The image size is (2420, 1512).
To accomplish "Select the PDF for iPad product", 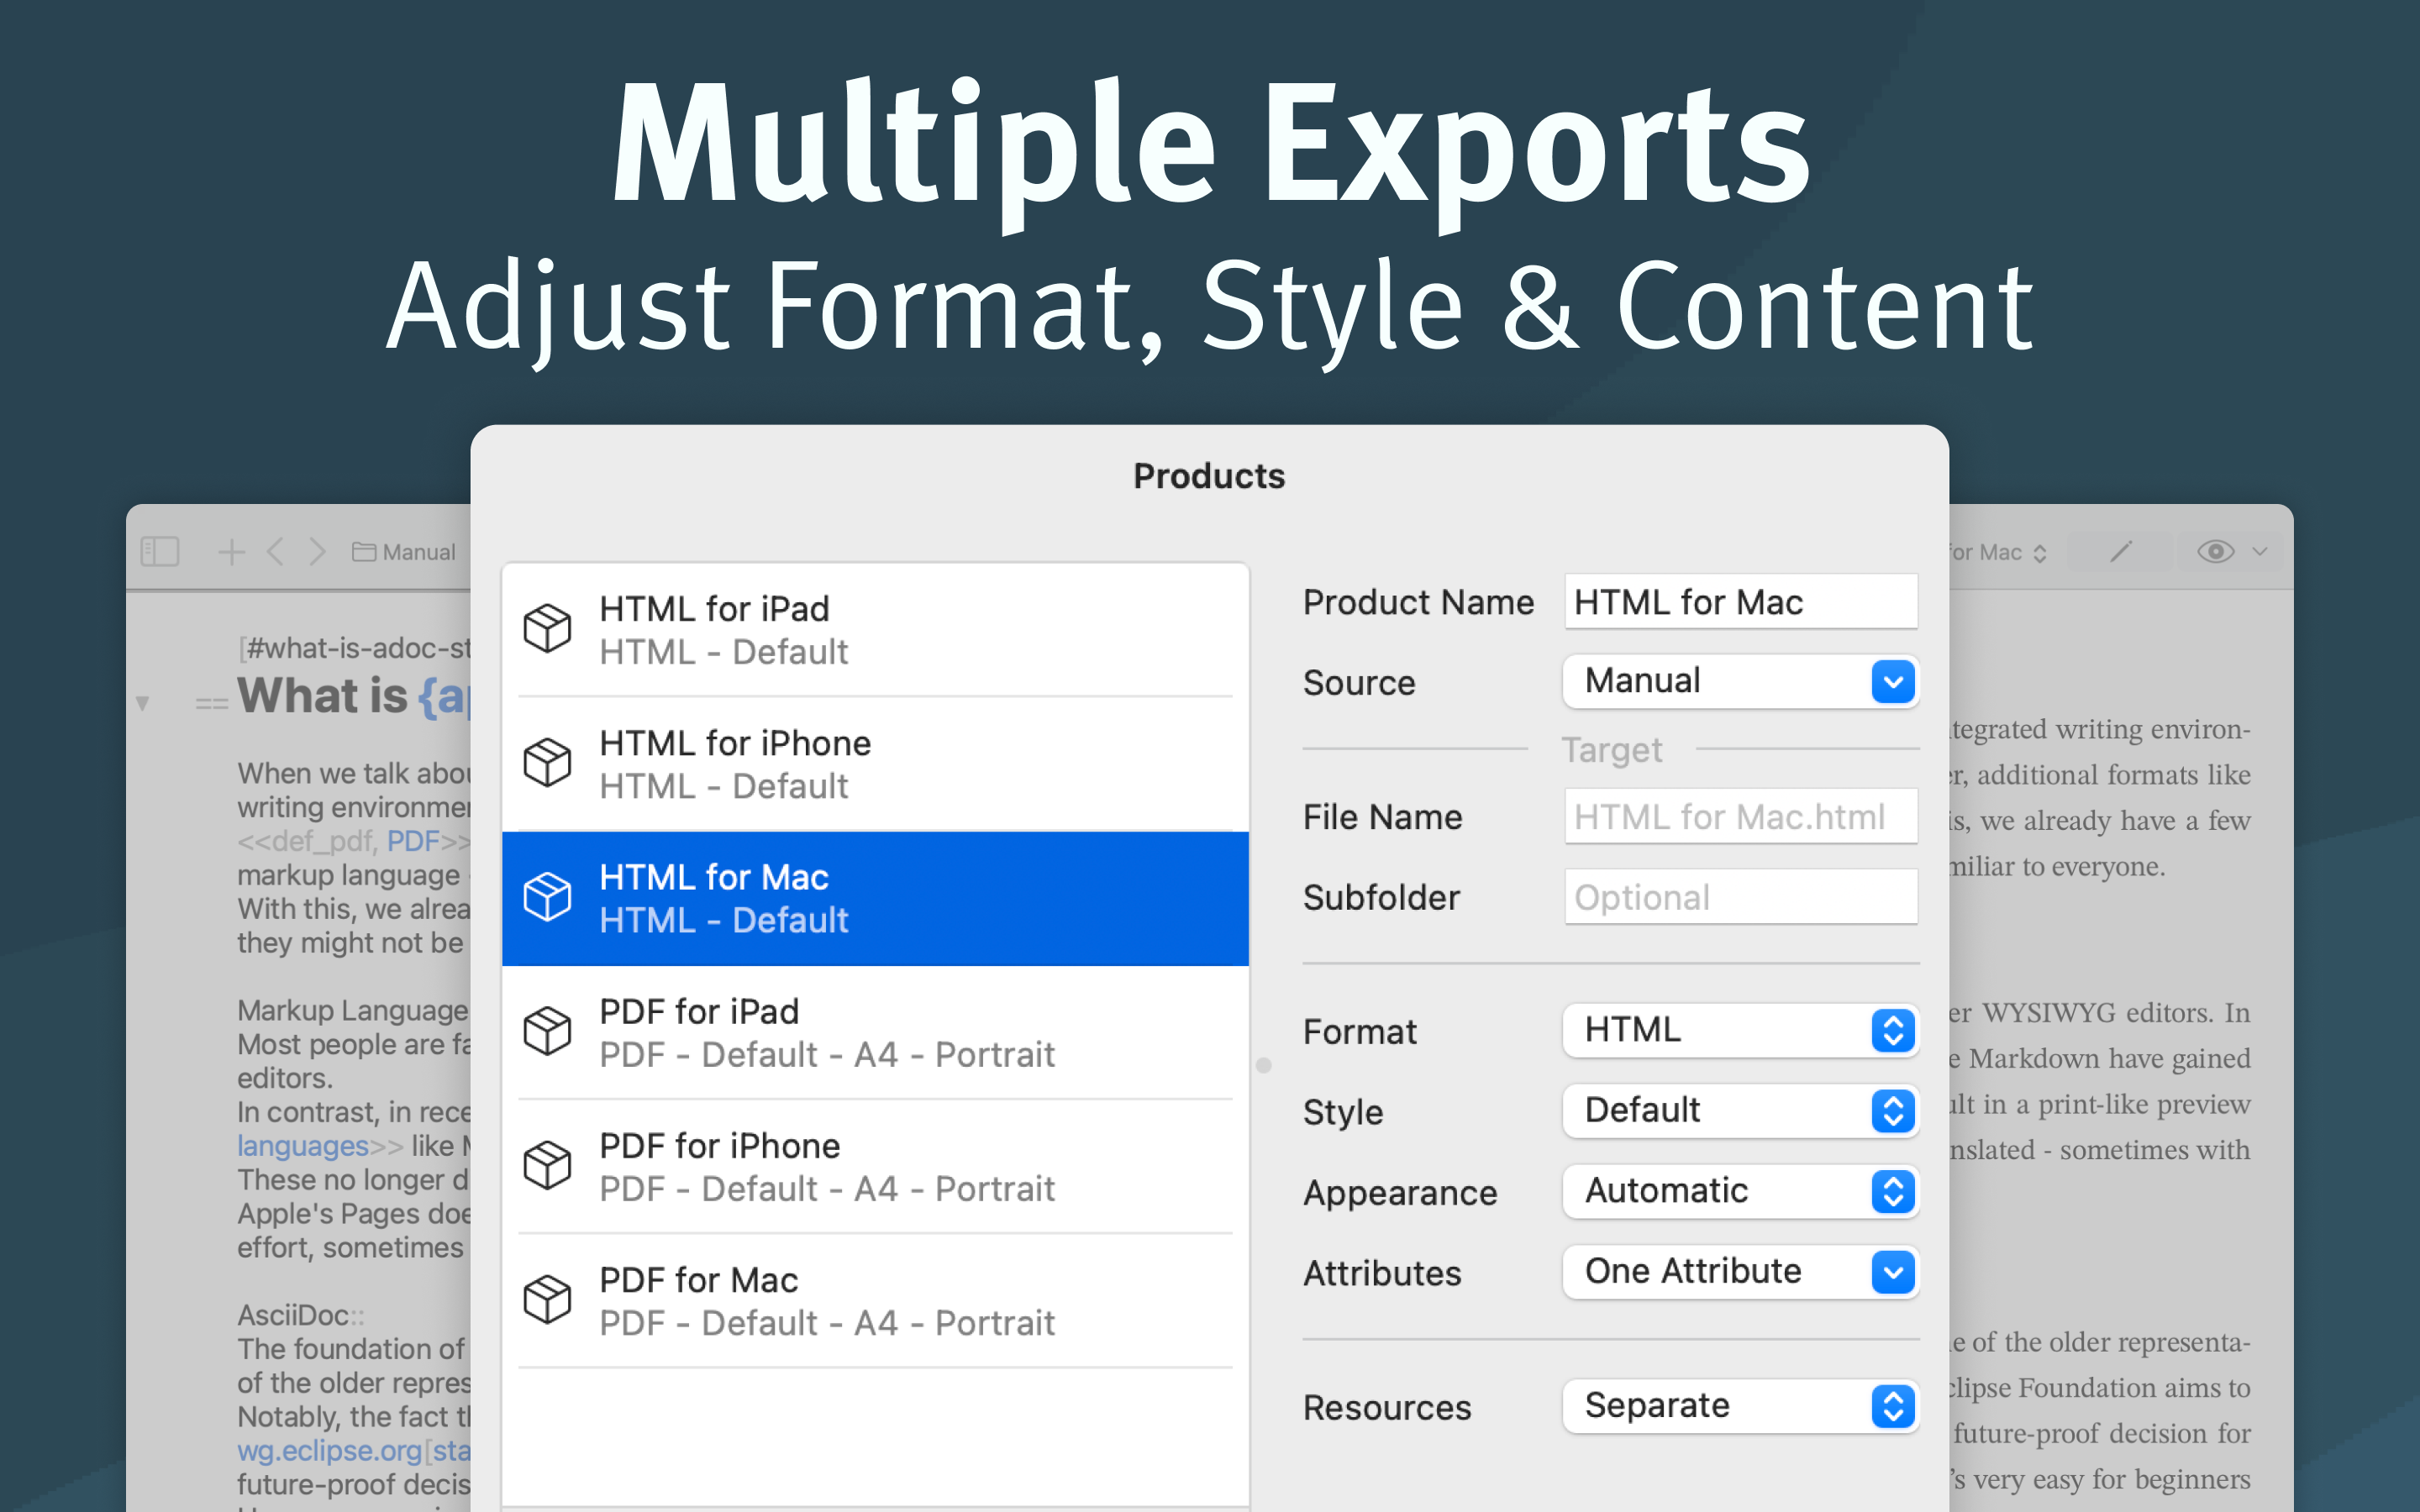I will [x=875, y=1032].
